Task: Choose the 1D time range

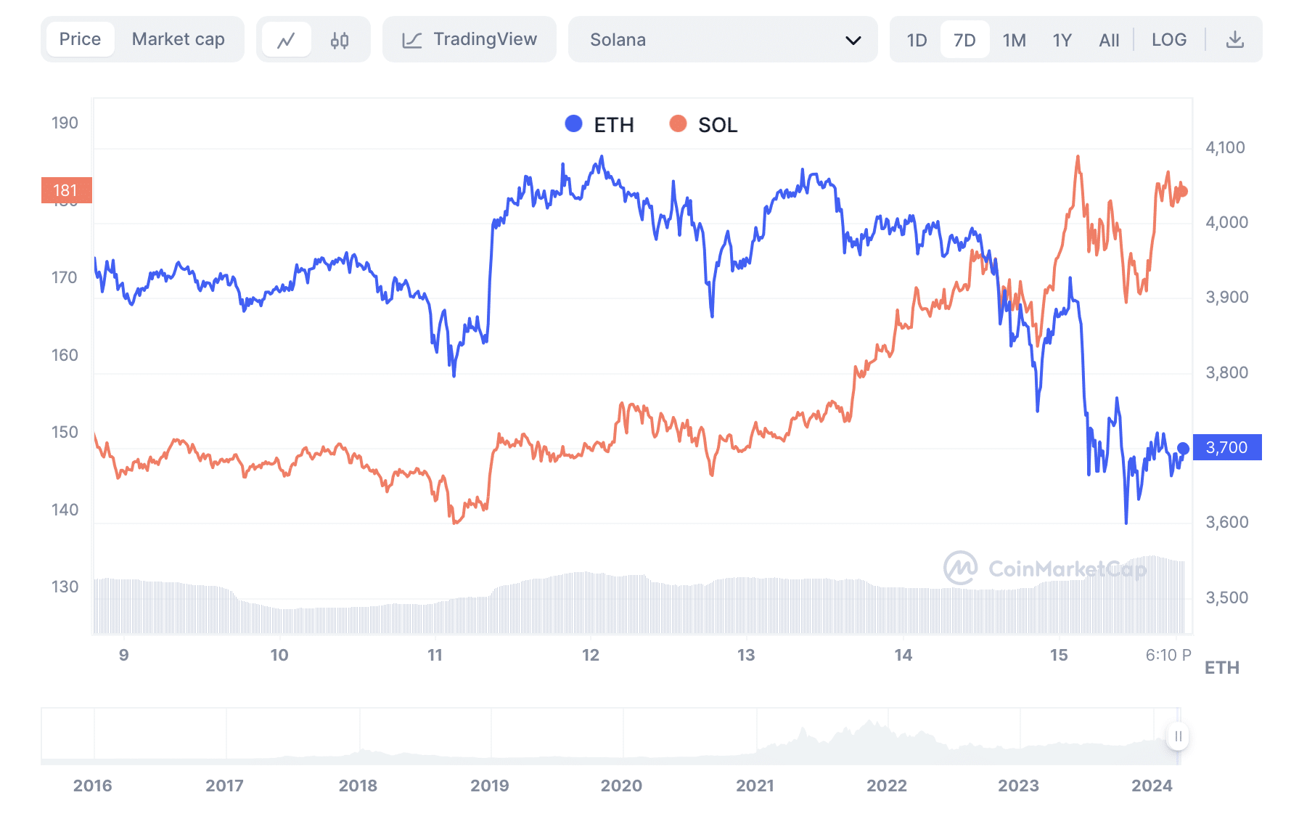Action: point(917,40)
